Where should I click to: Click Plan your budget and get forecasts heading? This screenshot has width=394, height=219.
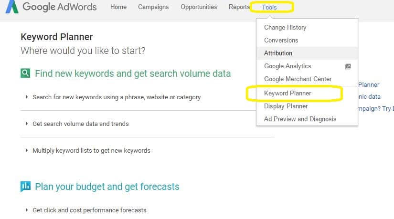coord(107,187)
